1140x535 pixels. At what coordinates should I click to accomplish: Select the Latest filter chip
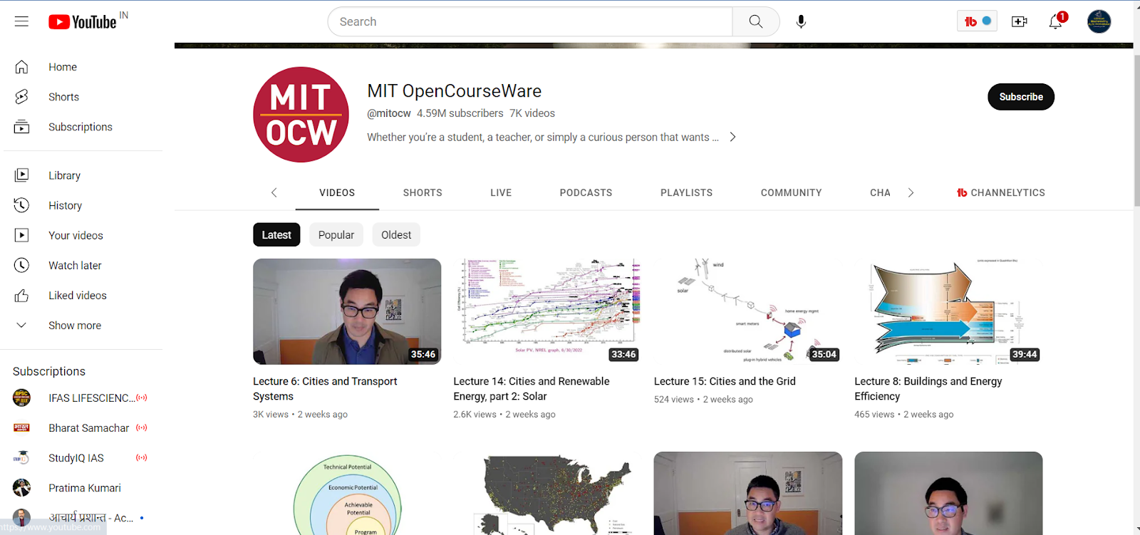point(276,235)
